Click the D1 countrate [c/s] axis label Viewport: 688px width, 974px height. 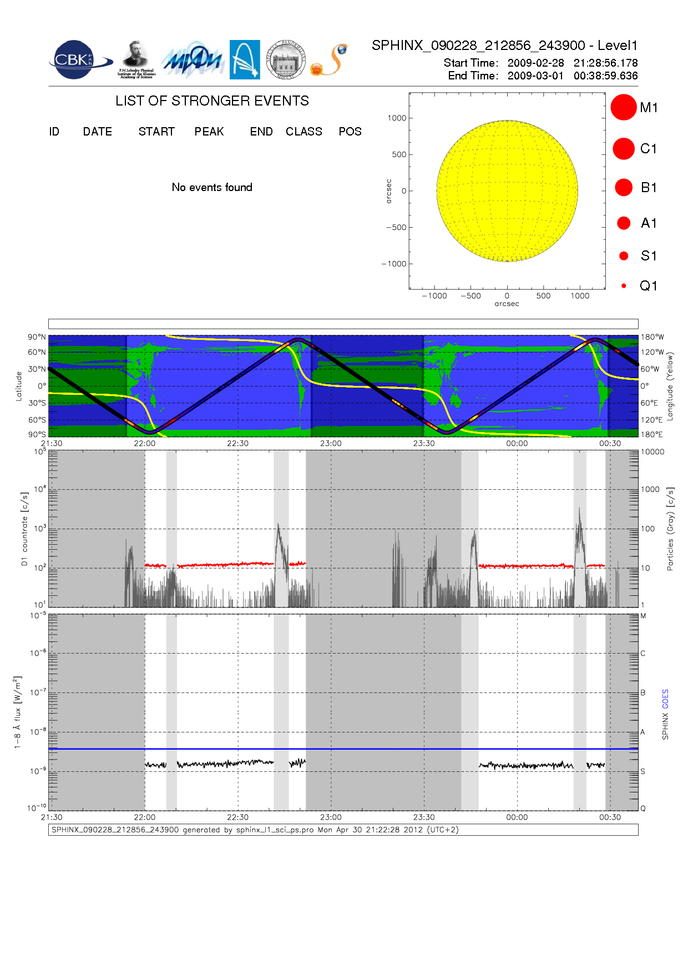[x=24, y=529]
